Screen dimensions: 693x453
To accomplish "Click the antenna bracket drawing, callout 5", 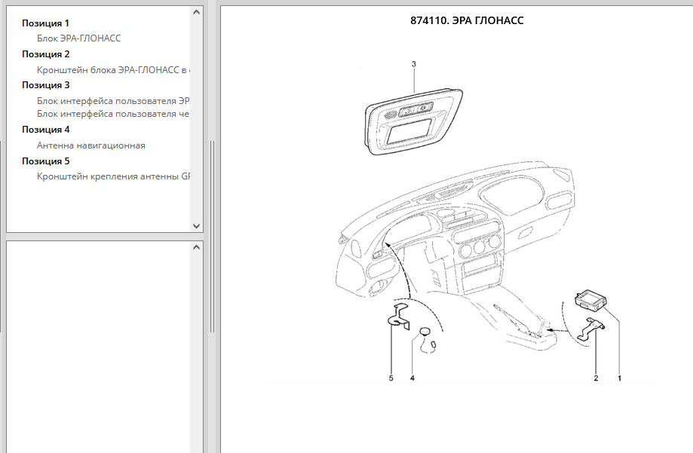I will [399, 317].
